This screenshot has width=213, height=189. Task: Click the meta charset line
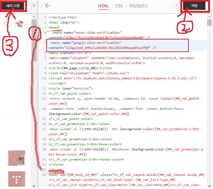(x=70, y=53)
